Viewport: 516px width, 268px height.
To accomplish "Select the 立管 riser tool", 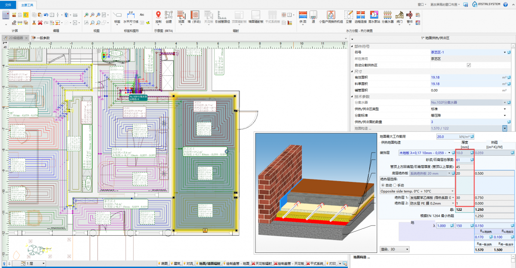I will [349, 15].
